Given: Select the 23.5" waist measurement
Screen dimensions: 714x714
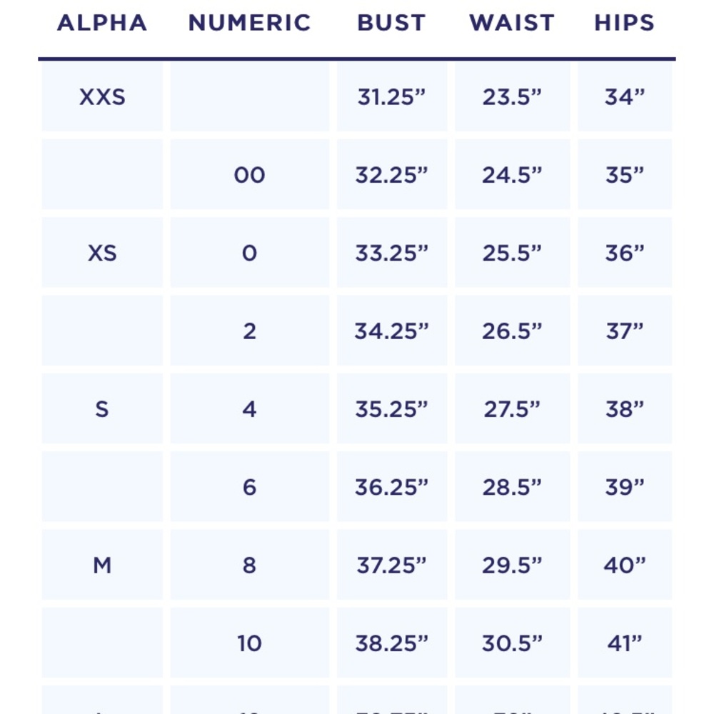Looking at the screenshot, I should [512, 96].
